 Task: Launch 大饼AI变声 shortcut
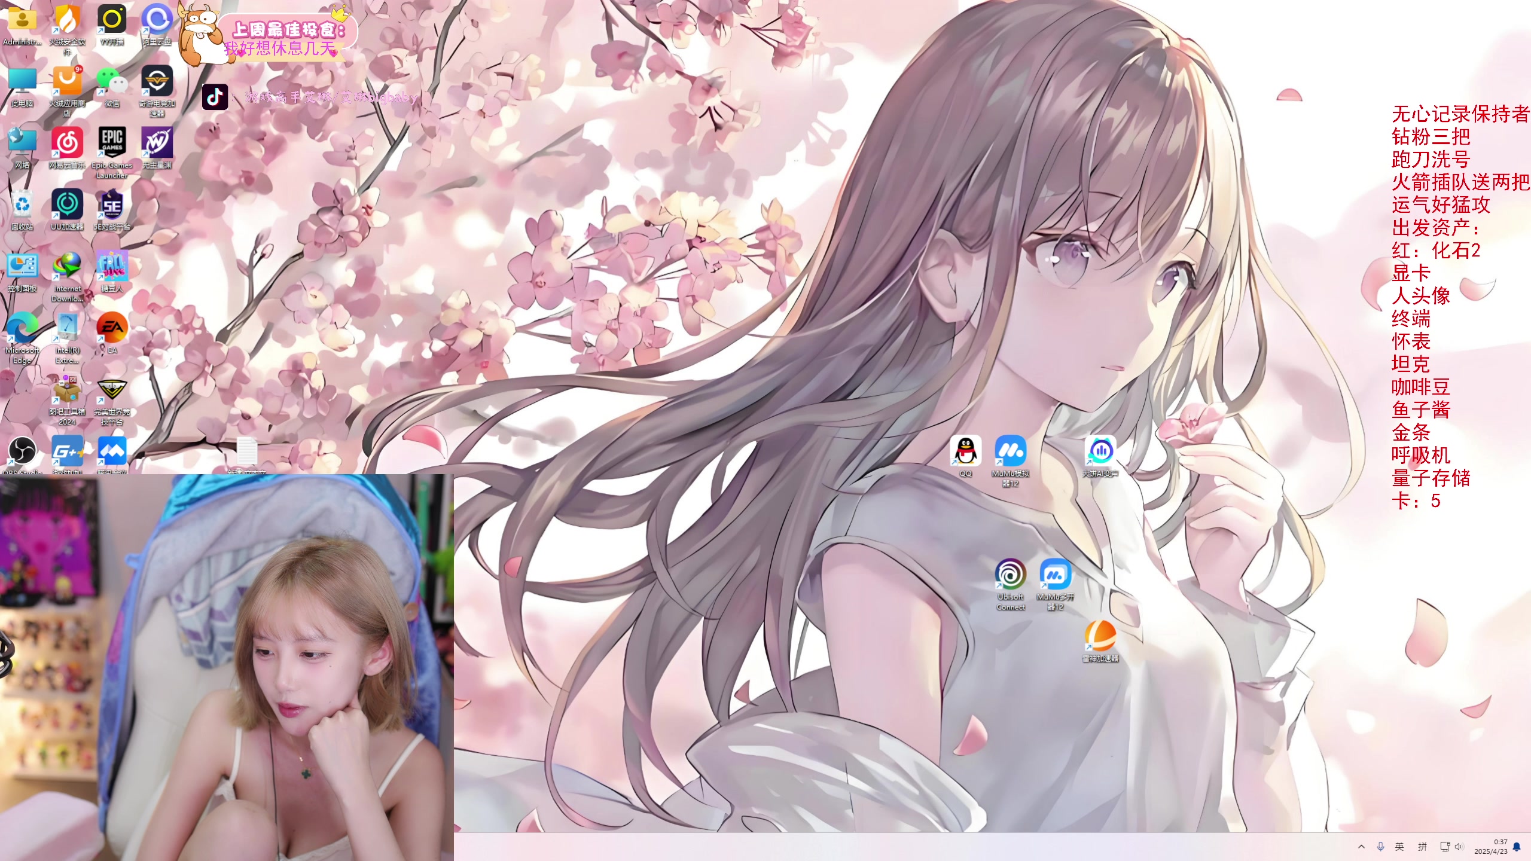(1100, 457)
